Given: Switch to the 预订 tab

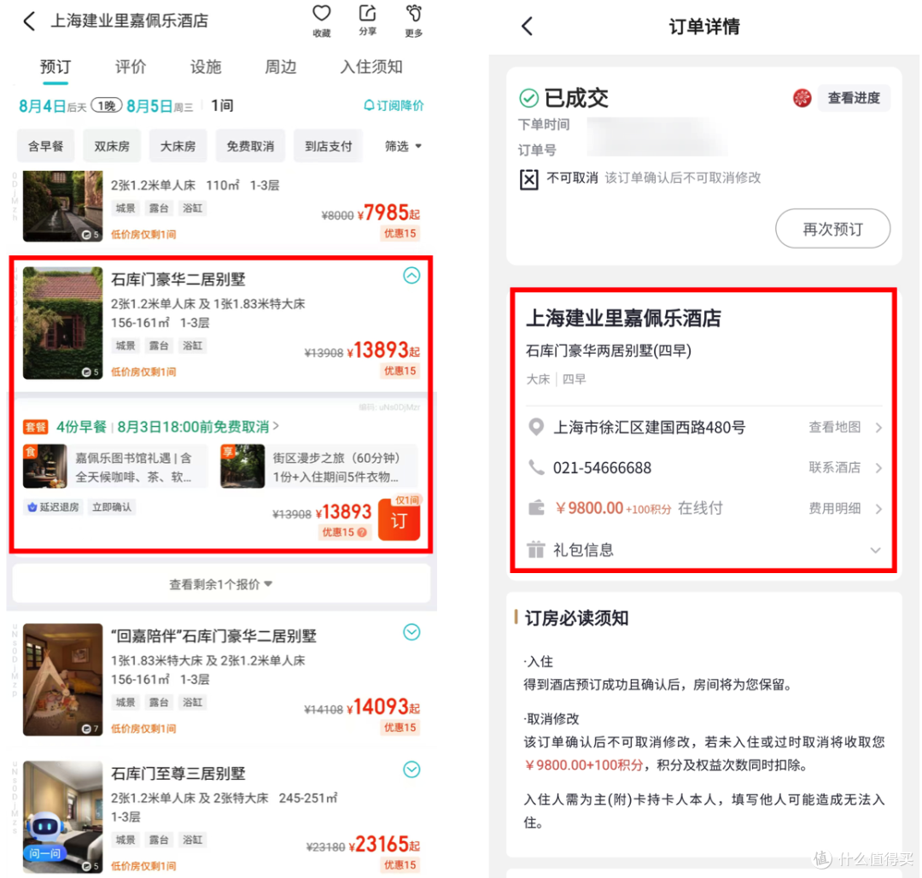Looking at the screenshot, I should click(x=55, y=67).
